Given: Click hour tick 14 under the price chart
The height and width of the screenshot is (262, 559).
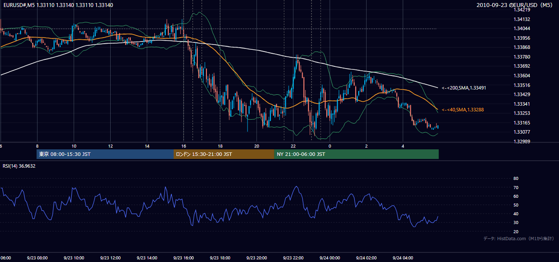Looking at the screenshot, I should point(147,146).
